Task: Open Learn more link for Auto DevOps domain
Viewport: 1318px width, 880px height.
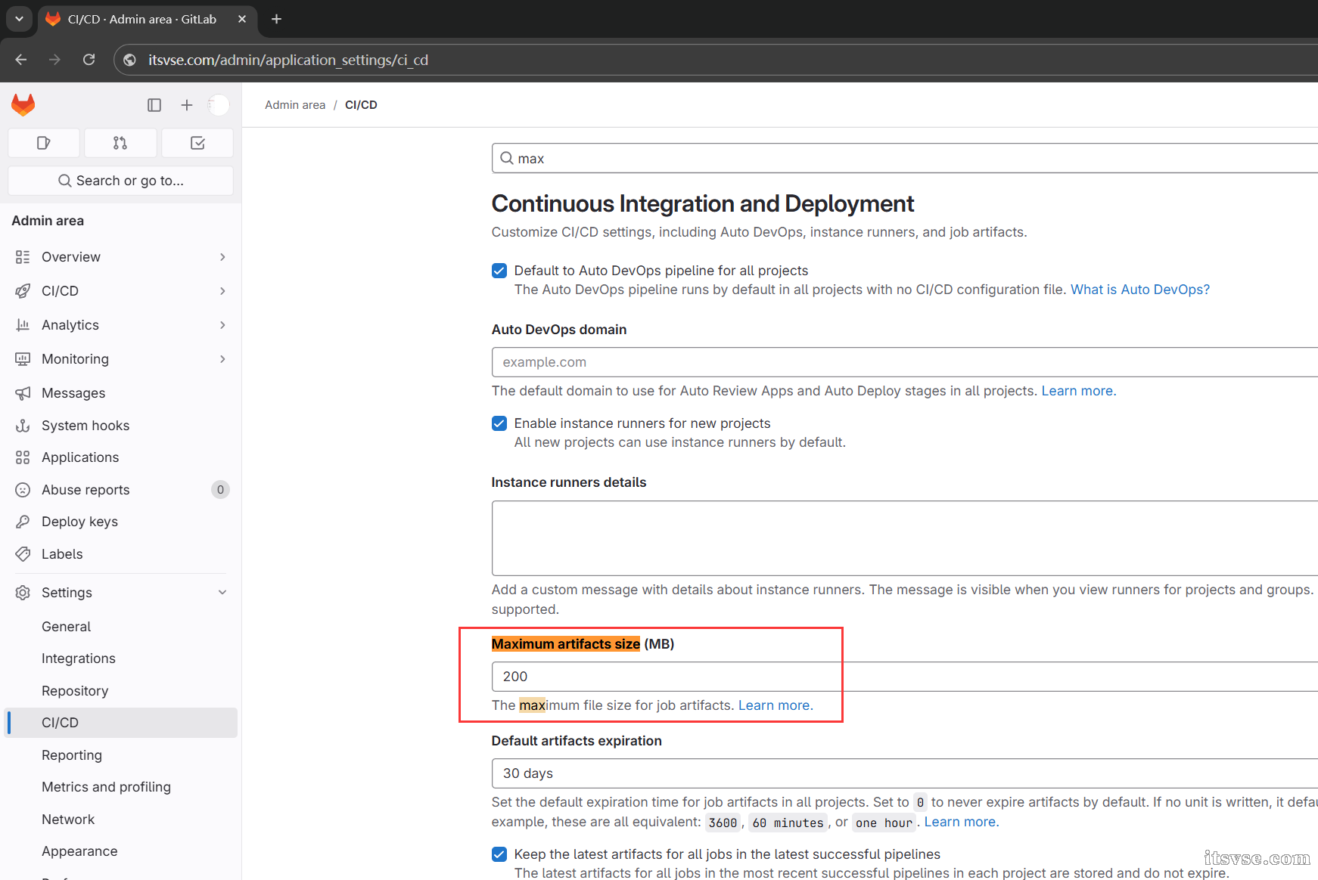Action: pos(1077,391)
